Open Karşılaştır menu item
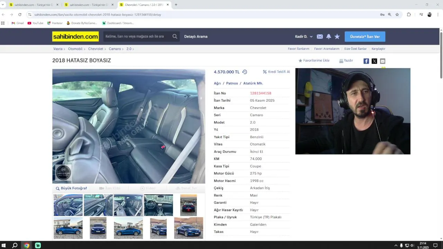 (378, 49)
